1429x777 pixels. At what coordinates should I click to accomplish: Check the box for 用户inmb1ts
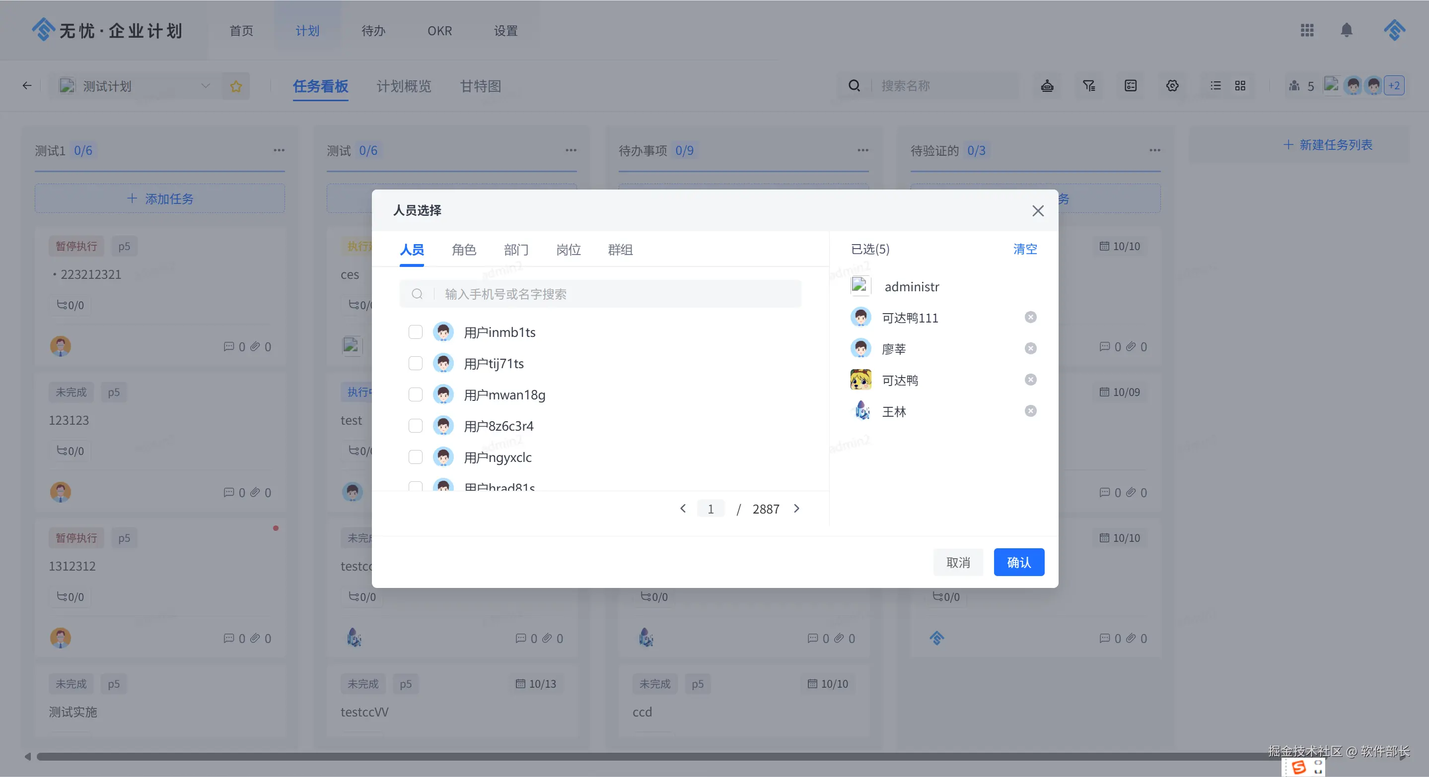click(415, 332)
